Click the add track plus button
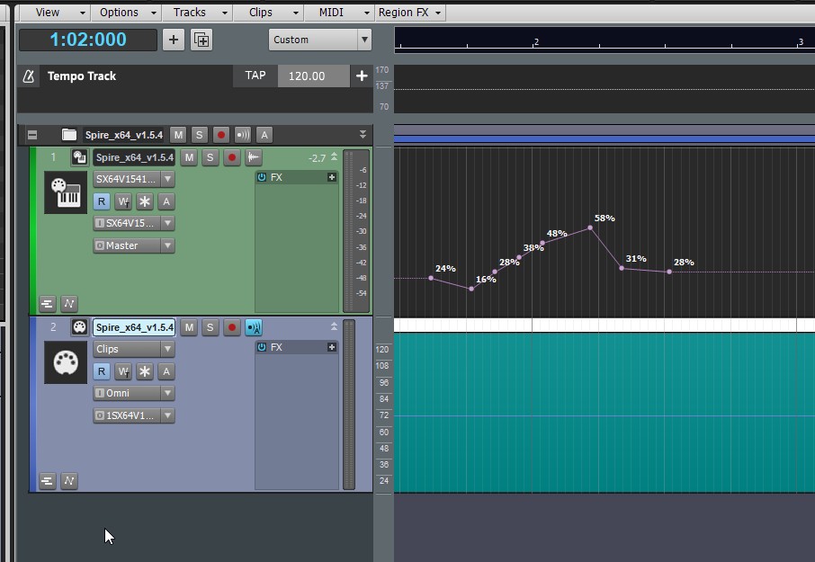 click(x=174, y=40)
